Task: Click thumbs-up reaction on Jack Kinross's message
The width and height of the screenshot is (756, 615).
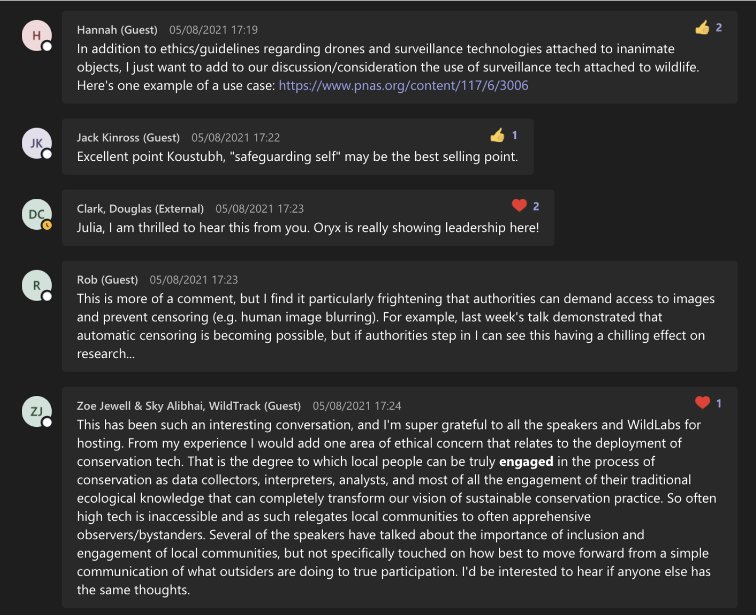Action: click(x=497, y=135)
